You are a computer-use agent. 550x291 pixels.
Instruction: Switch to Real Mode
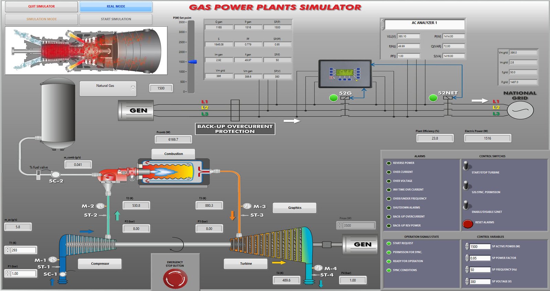(x=116, y=7)
